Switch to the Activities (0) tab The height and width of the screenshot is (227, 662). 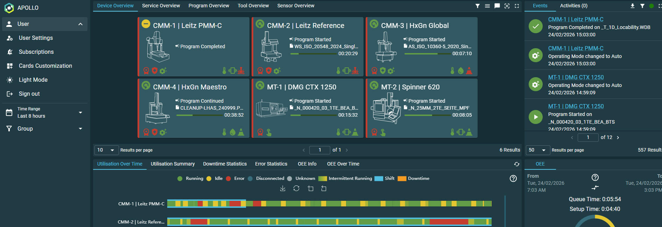coord(574,6)
